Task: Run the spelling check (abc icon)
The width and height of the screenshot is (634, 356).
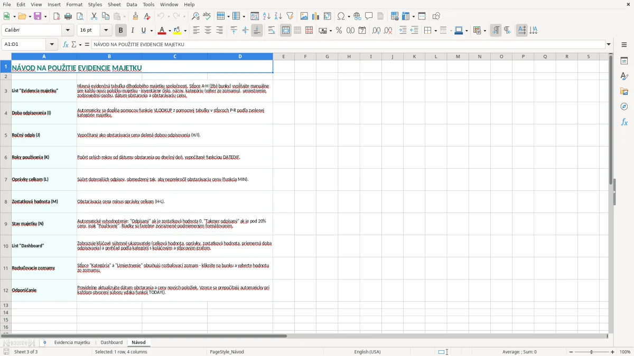Action: pos(207,16)
